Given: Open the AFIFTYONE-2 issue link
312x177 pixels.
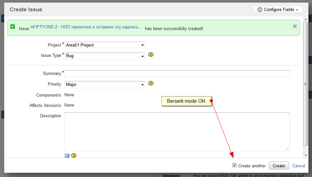Looking at the screenshot, I should coord(86,27).
